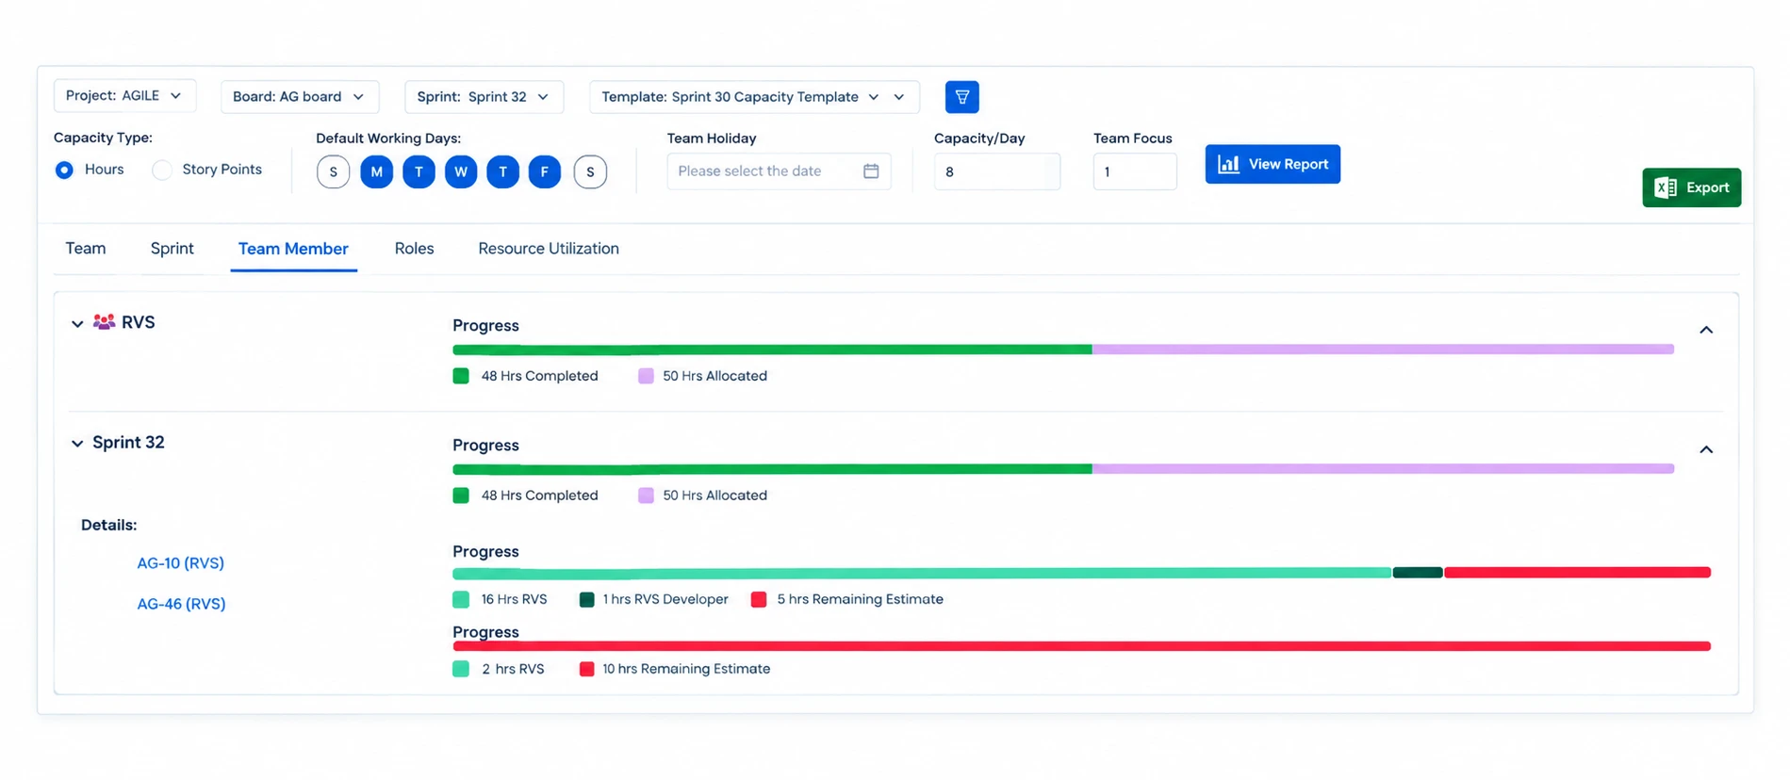This screenshot has height=780, width=1790.
Task: Click the Sprint 32 row title
Action: tap(128, 443)
